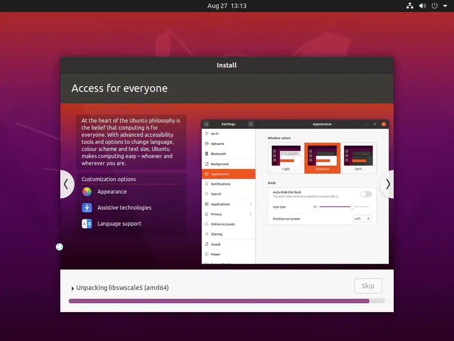Click the Language support translate icon

87,224
